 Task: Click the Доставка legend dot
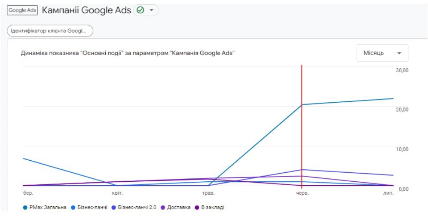pos(163,208)
